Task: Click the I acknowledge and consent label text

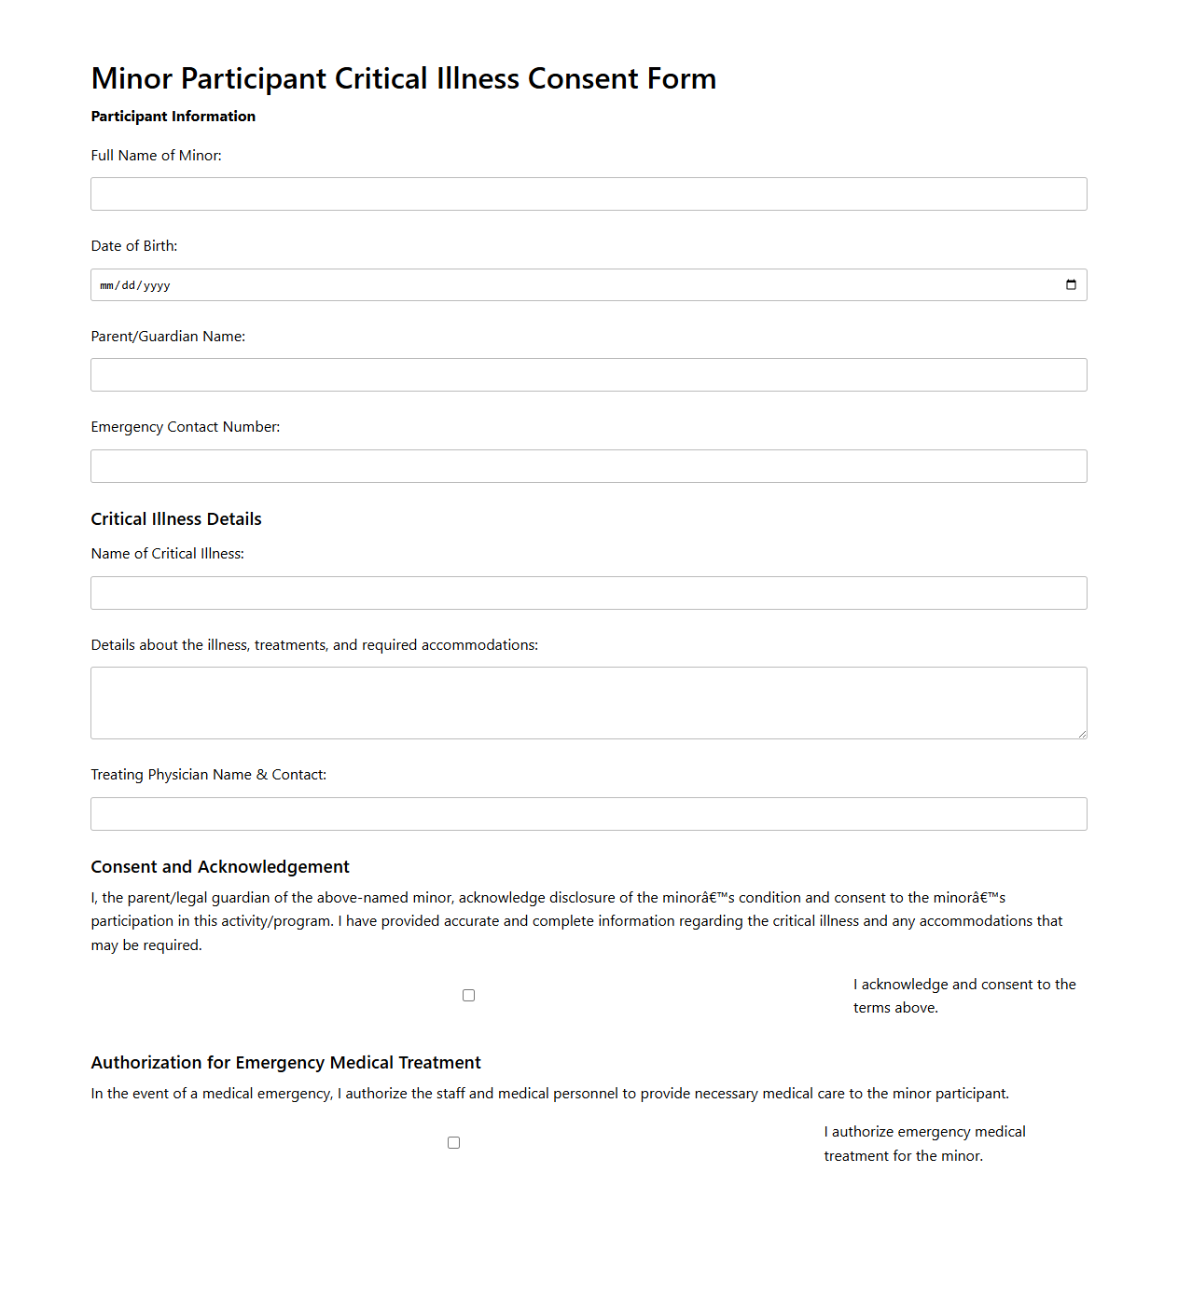Action: 964,995
